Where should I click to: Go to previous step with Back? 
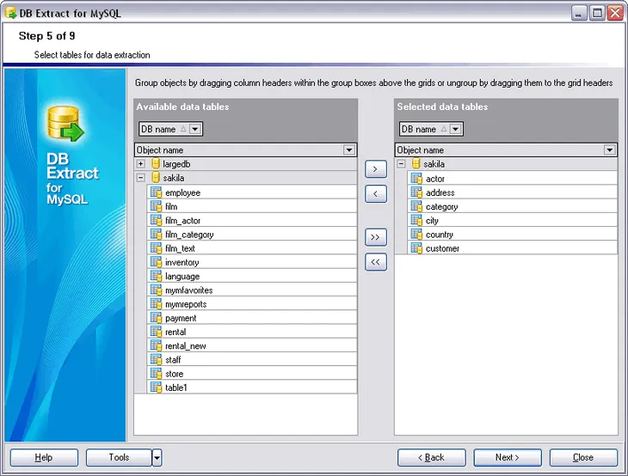[x=431, y=457]
